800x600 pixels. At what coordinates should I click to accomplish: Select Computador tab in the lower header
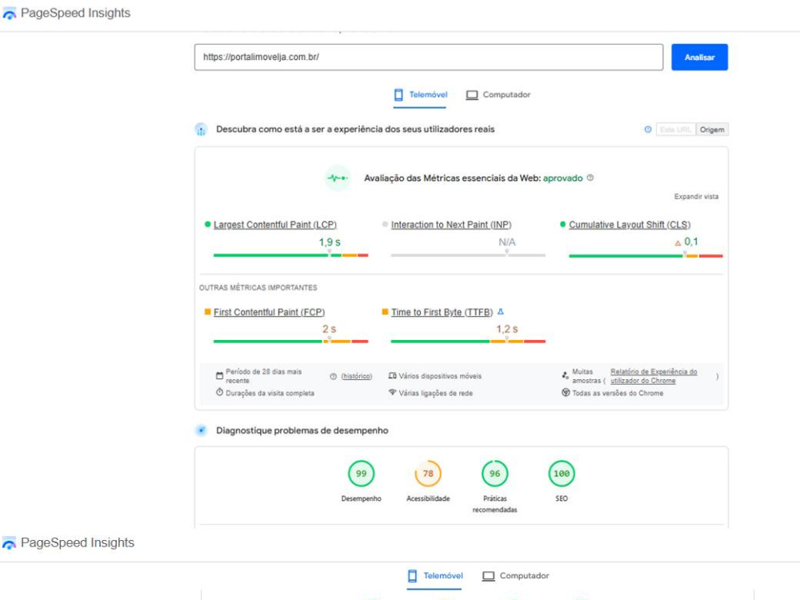[515, 576]
